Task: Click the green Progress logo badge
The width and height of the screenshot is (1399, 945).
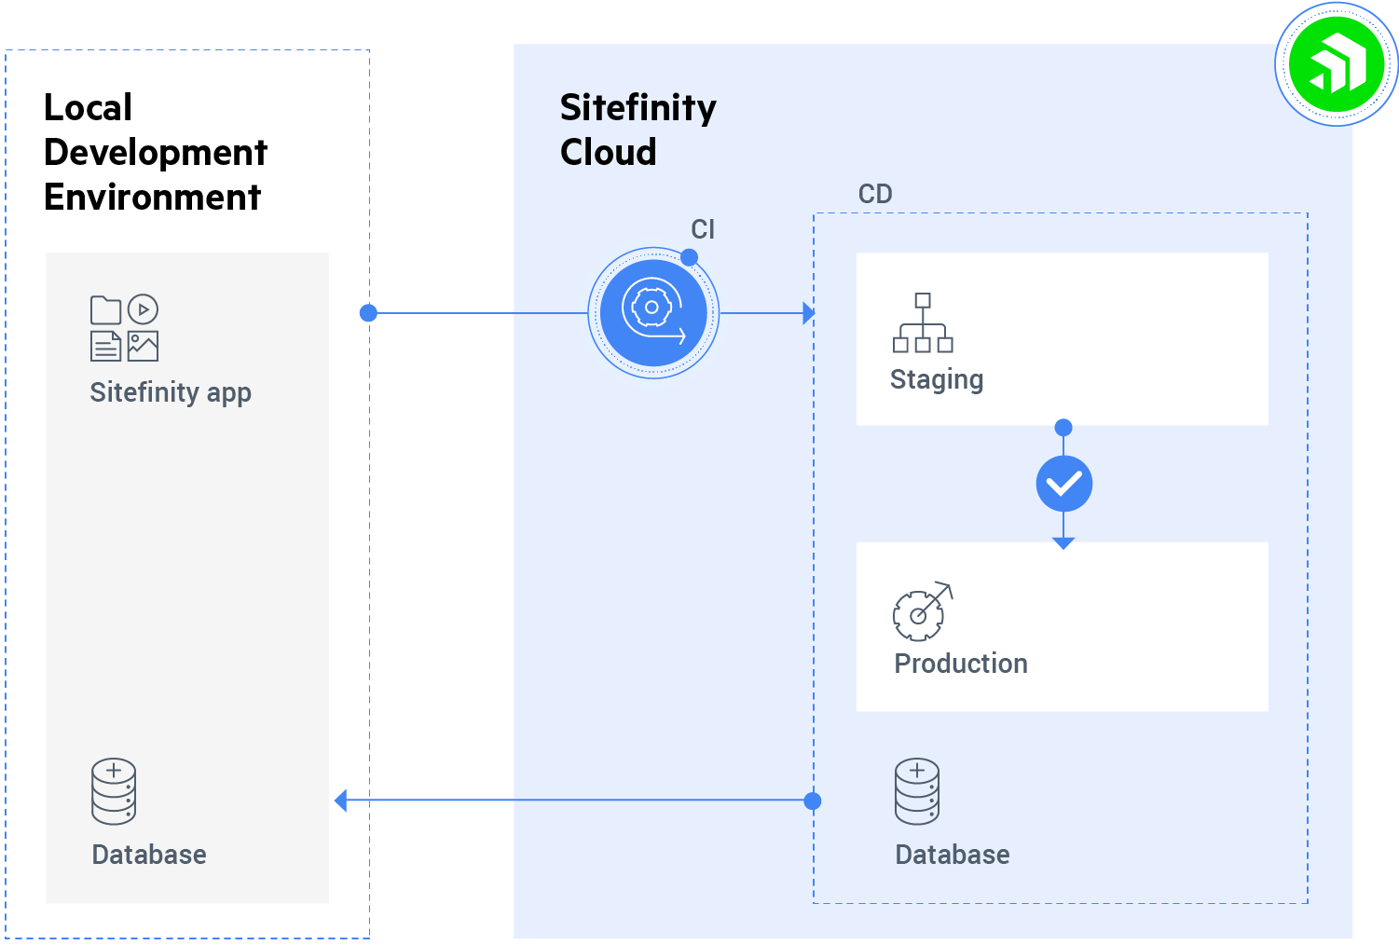Action: pyautogui.click(x=1337, y=64)
